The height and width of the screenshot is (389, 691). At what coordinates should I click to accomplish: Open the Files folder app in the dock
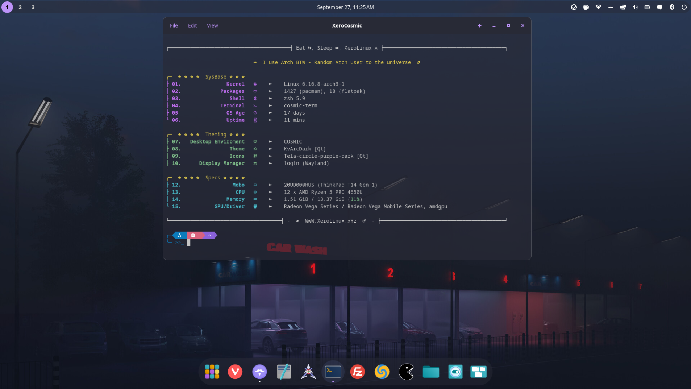tap(430, 372)
